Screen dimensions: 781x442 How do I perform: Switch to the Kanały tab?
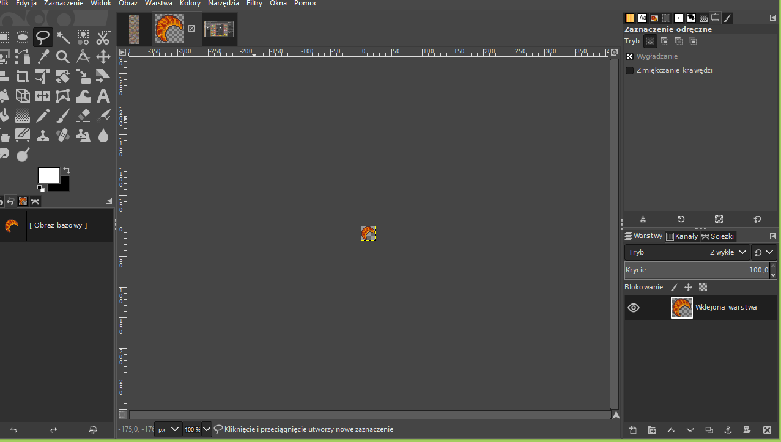tap(682, 236)
